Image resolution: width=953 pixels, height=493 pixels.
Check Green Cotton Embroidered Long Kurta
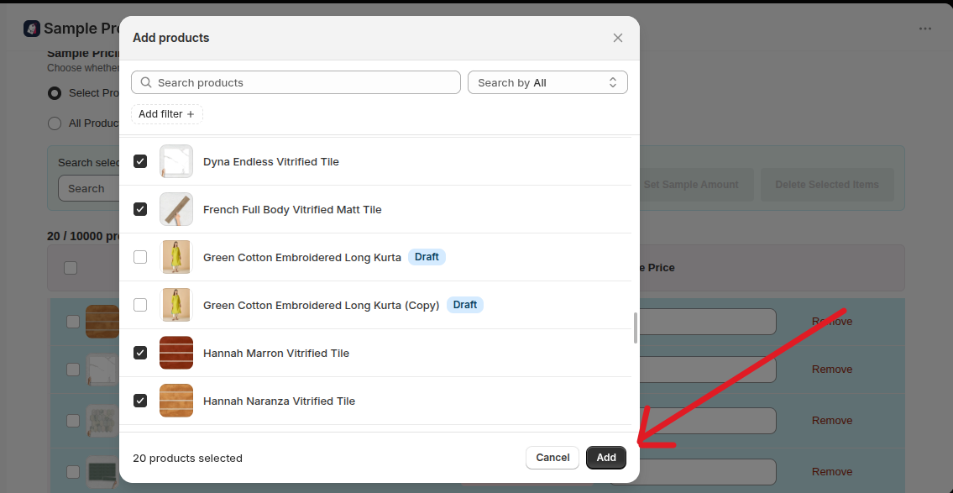[x=140, y=257]
